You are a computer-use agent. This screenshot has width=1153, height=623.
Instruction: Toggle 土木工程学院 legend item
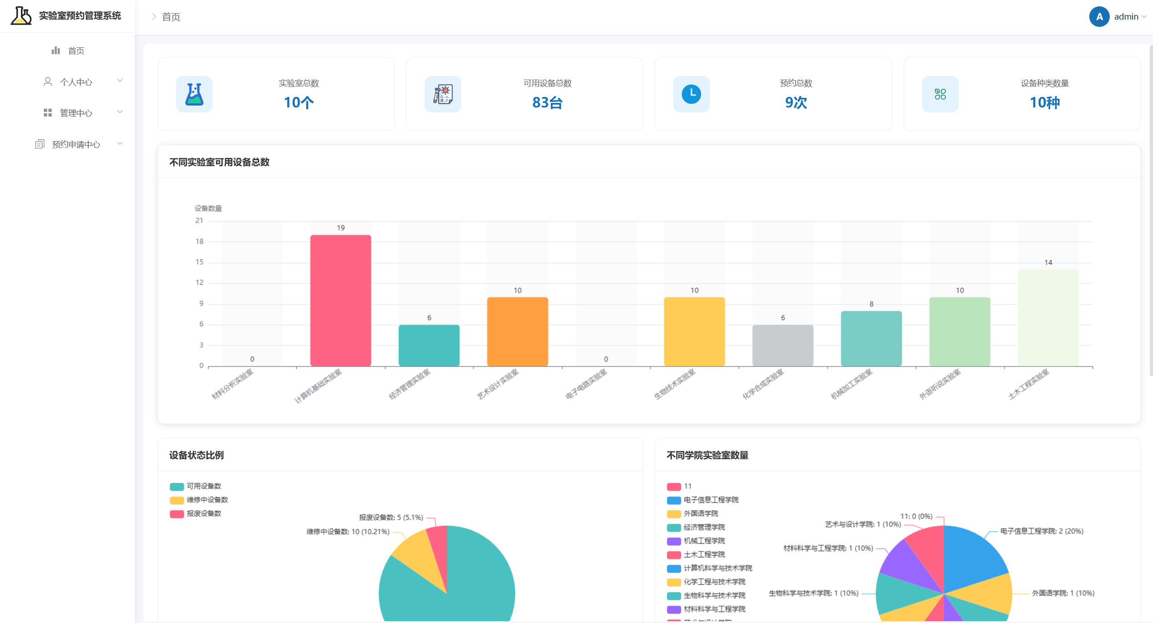696,555
